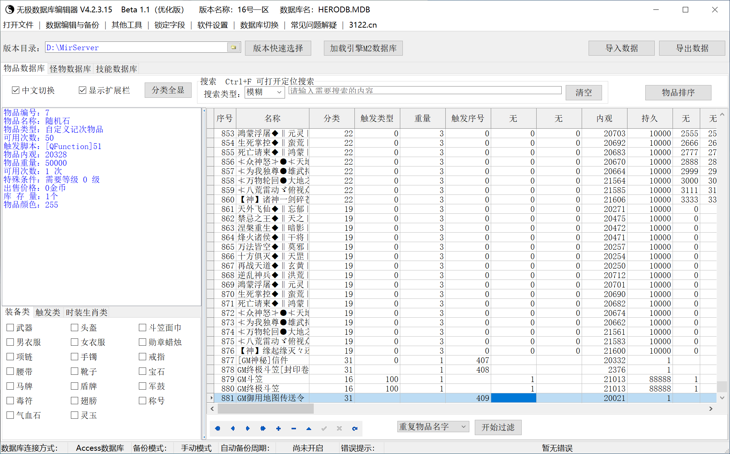The image size is (730, 454).
Task: Go to the previous record
Action: [233, 428]
